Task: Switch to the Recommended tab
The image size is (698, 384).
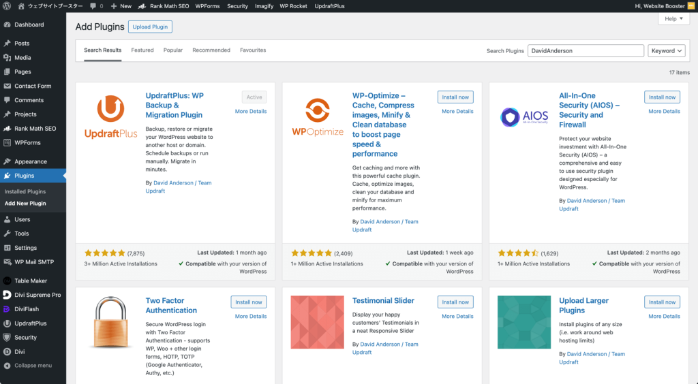Action: point(211,50)
